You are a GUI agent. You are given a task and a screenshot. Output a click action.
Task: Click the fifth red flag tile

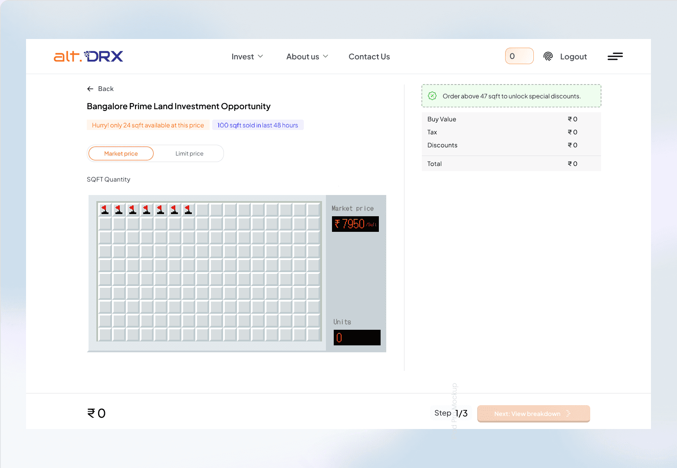point(161,210)
